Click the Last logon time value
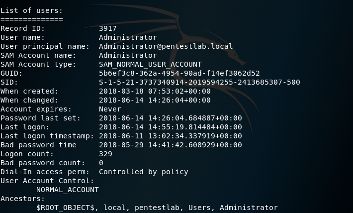Screen dimensions: 353x213 tap(171, 127)
